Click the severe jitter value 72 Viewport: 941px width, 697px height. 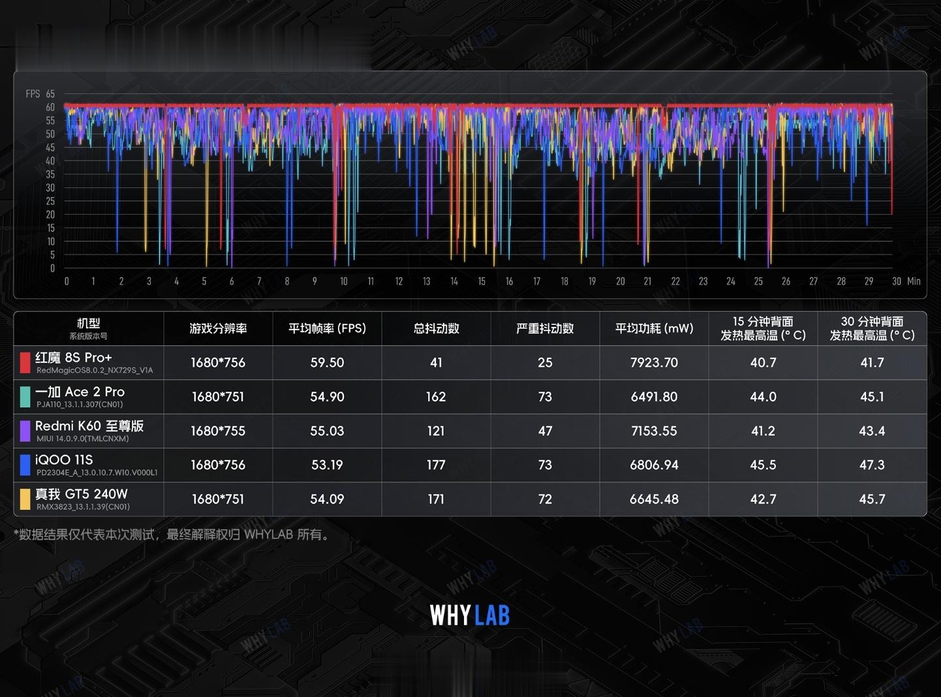(545, 499)
